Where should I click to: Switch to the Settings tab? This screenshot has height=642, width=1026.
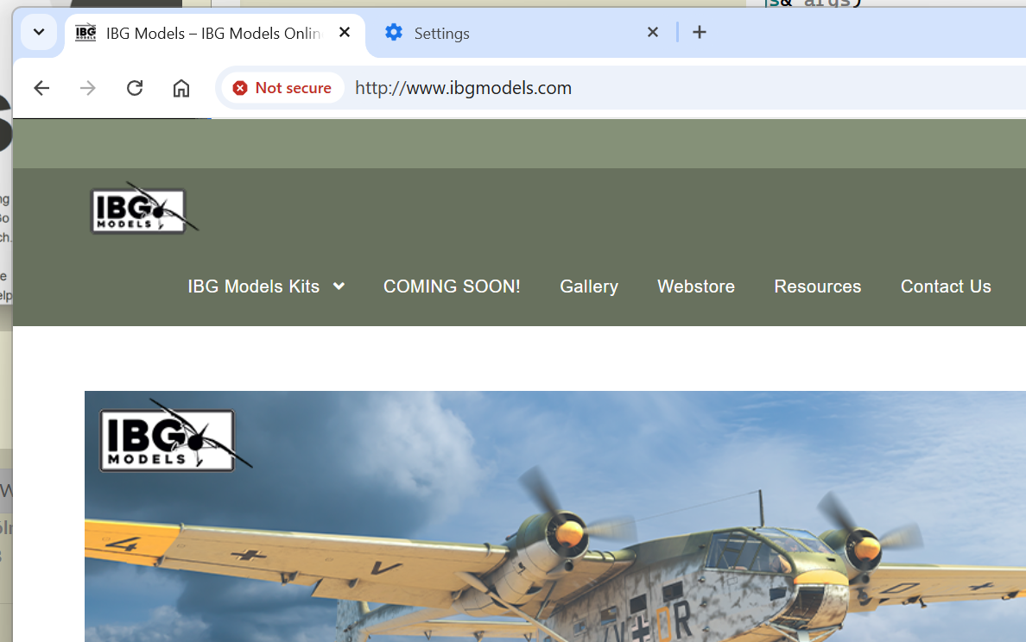coord(510,33)
